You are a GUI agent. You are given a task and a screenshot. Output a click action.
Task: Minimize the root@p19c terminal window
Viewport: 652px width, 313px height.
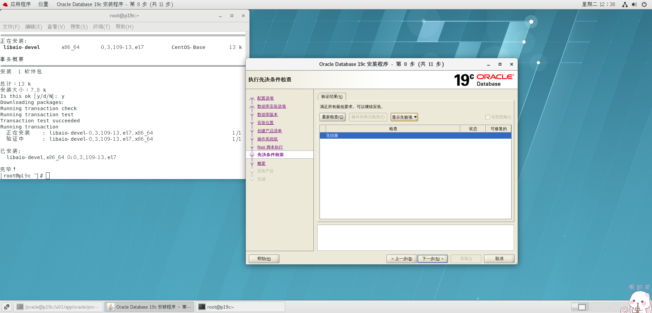coord(220,16)
